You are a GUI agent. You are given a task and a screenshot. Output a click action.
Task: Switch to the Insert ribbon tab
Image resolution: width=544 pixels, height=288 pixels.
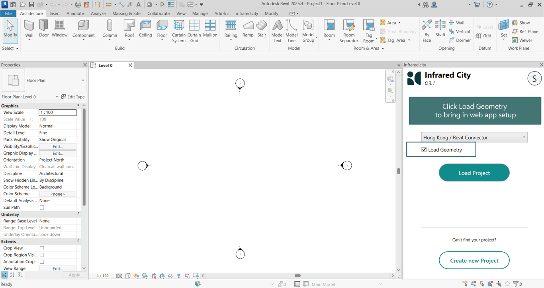pyautogui.click(x=55, y=14)
